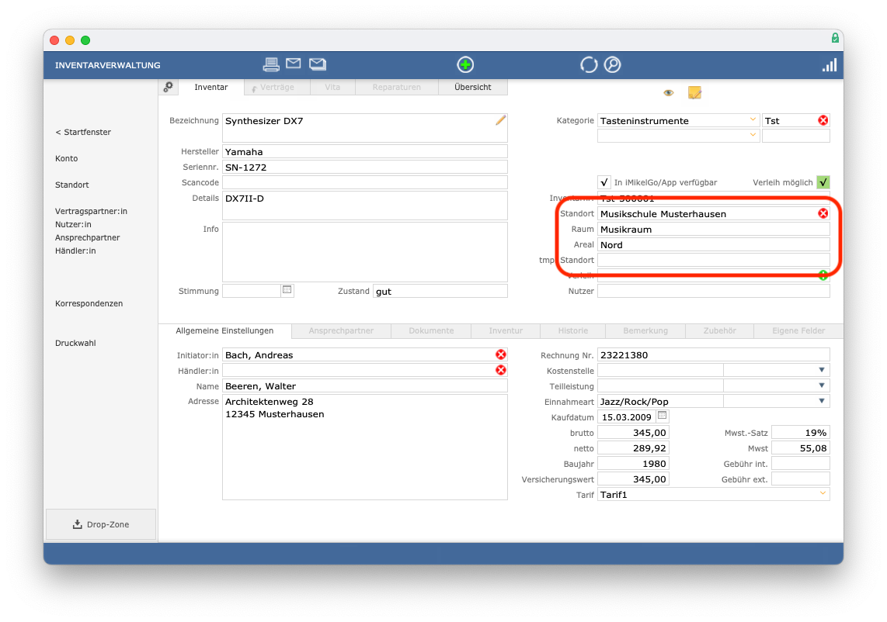Open Nutzer:in in the sidebar
The height and width of the screenshot is (622, 887).
tap(73, 224)
